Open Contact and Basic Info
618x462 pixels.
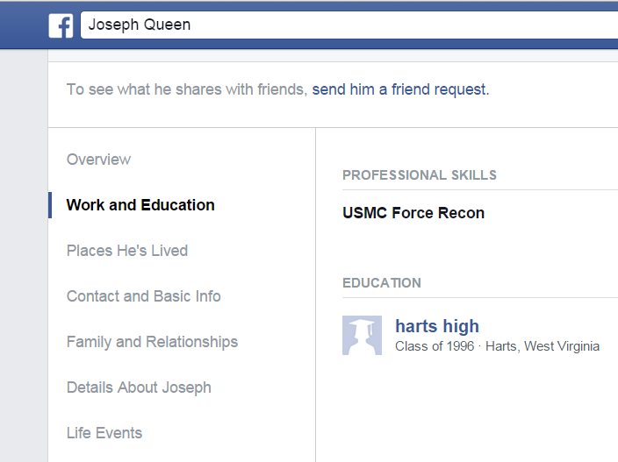[144, 296]
